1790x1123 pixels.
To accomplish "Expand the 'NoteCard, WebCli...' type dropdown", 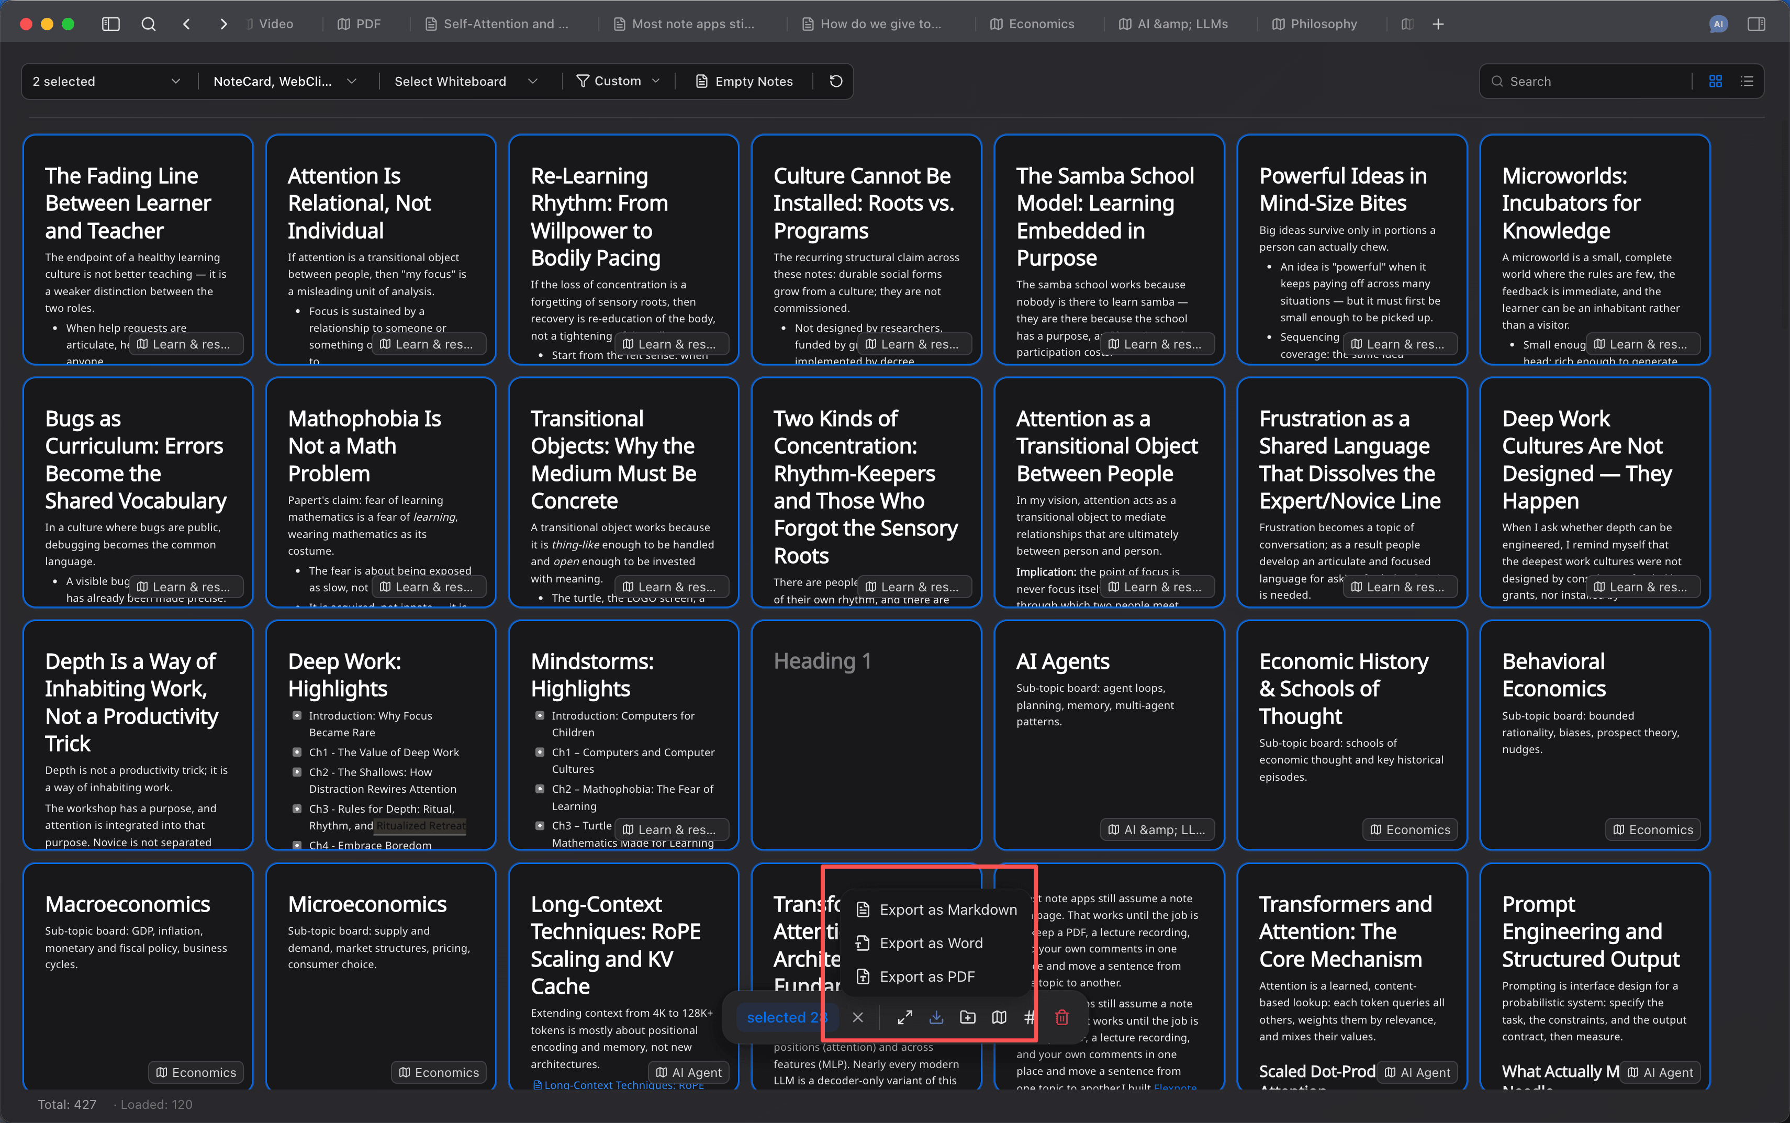I will tap(285, 81).
